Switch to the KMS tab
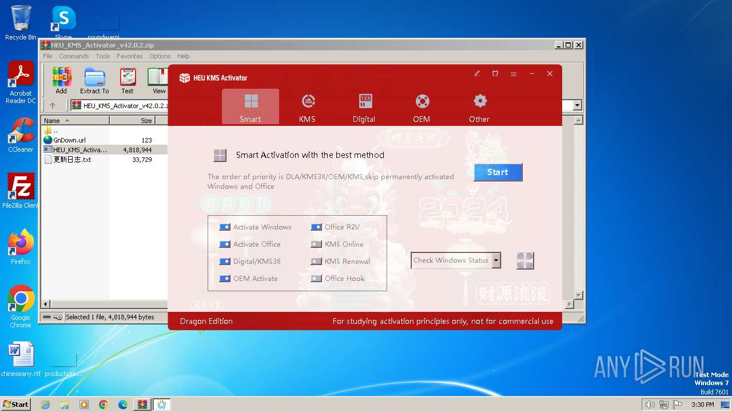The height and width of the screenshot is (412, 732). (307, 107)
